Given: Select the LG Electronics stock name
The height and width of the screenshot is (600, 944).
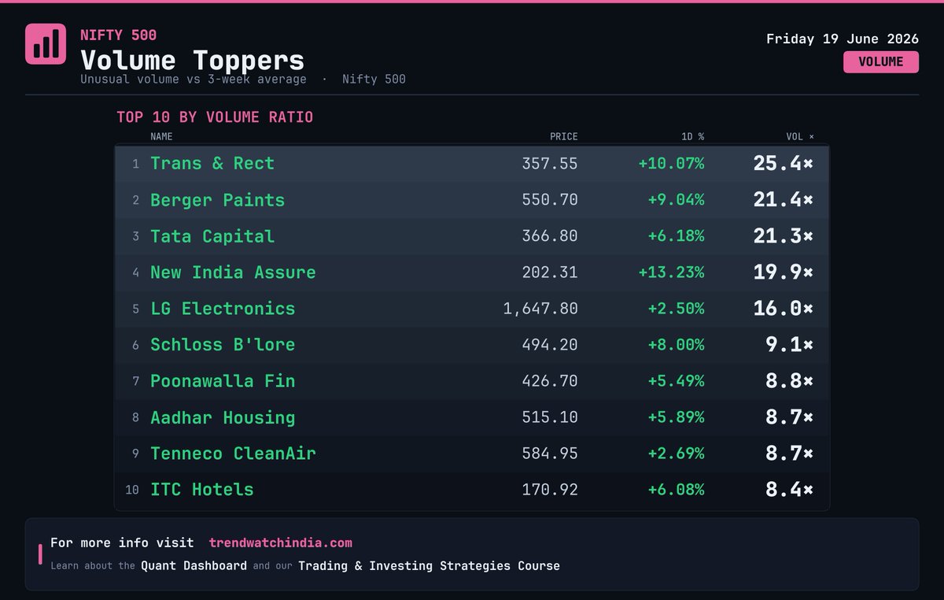Looking at the screenshot, I should click(x=223, y=309).
